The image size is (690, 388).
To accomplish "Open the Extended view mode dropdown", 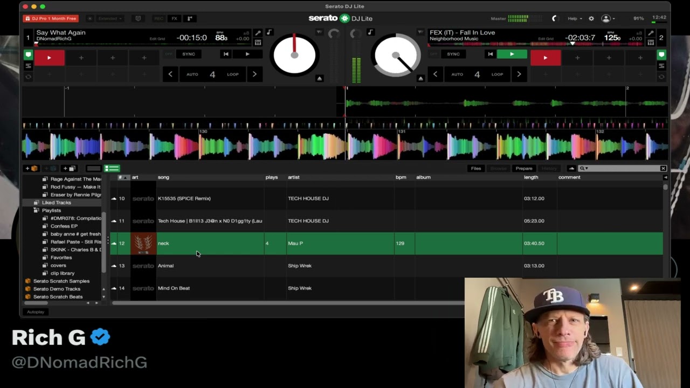I will tap(109, 18).
